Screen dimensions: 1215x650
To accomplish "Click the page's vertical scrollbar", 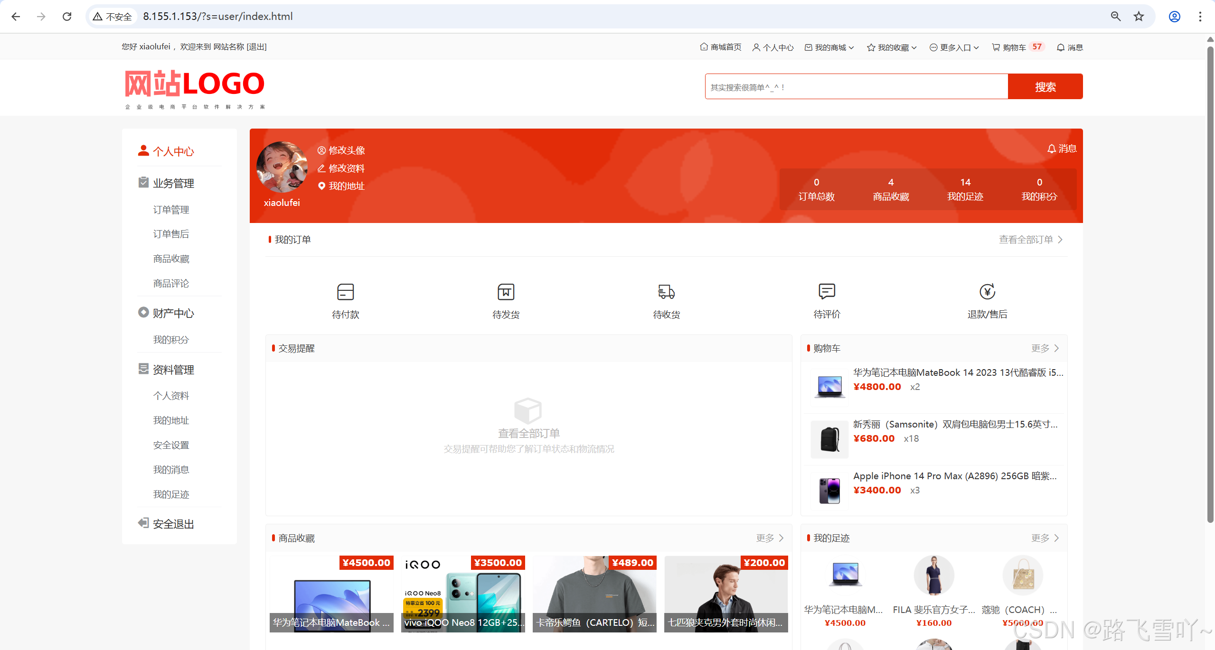I will [1210, 285].
